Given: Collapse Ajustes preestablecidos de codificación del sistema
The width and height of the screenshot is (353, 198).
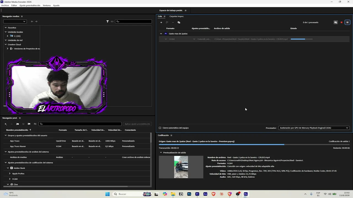Looking at the screenshot, I should (x=6, y=163).
